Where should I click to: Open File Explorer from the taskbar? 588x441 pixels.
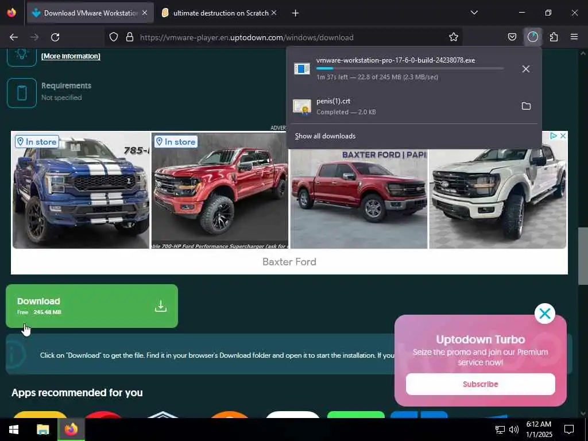[42, 430]
